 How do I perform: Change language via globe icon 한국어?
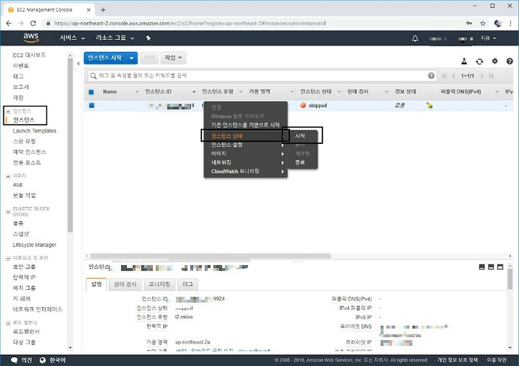coord(53,360)
